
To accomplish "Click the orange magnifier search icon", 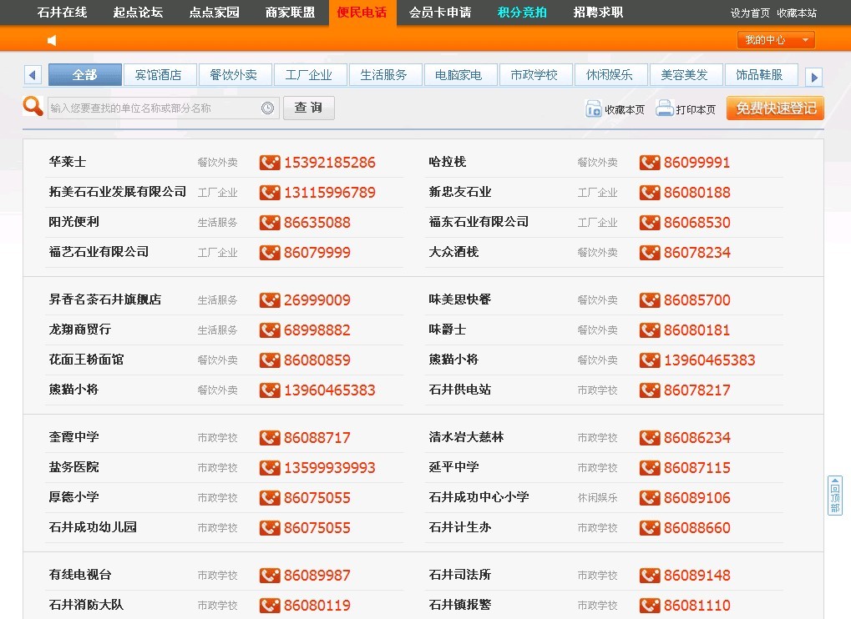I will (x=33, y=107).
